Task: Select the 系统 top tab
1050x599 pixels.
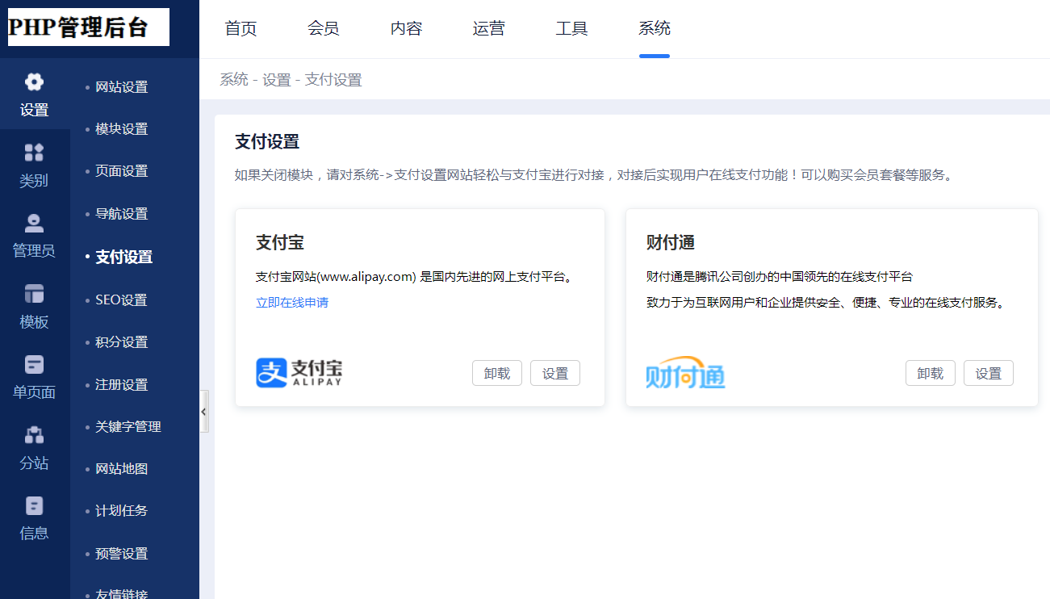Action: click(x=655, y=28)
